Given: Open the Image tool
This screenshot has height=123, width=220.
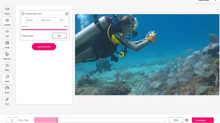Looking at the screenshot, I should point(7,45).
